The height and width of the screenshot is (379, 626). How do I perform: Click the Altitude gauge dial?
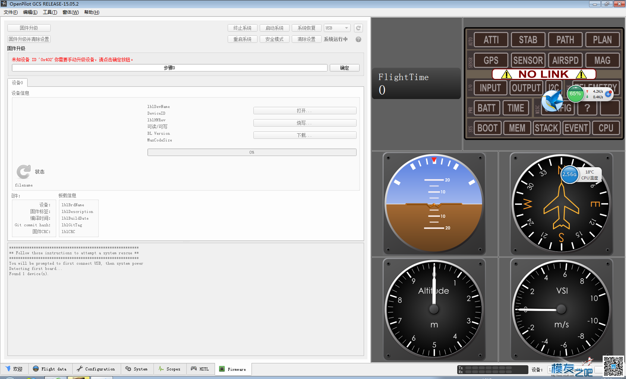click(x=434, y=309)
